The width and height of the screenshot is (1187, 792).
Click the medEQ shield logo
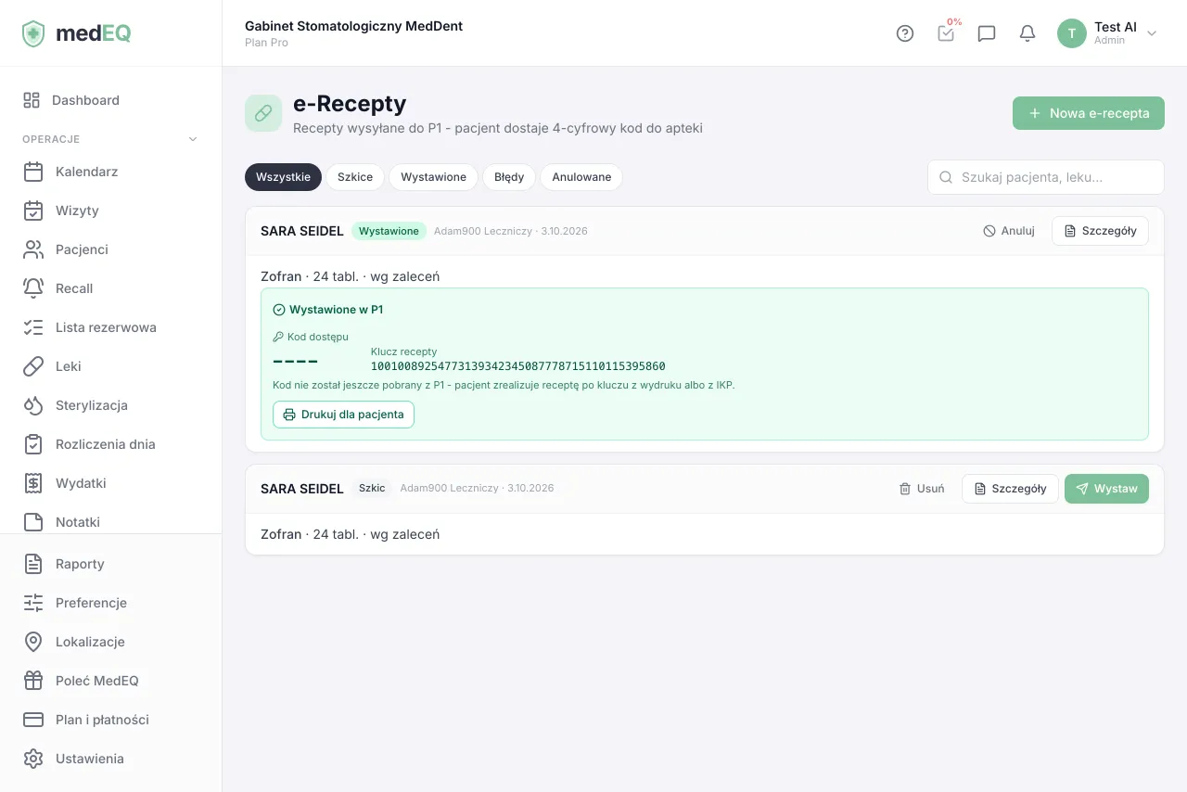point(33,33)
